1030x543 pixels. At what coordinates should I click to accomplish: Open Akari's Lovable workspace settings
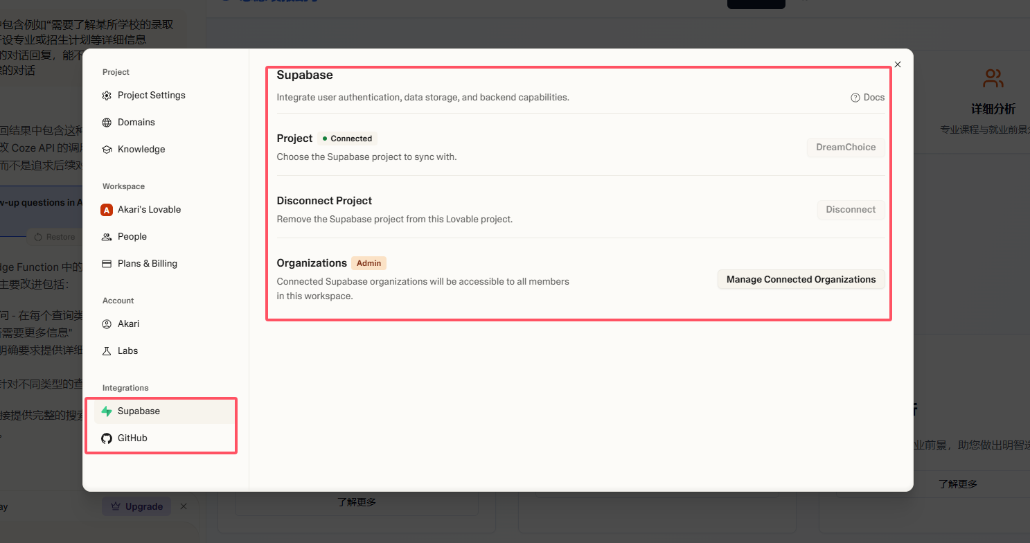coord(165,210)
